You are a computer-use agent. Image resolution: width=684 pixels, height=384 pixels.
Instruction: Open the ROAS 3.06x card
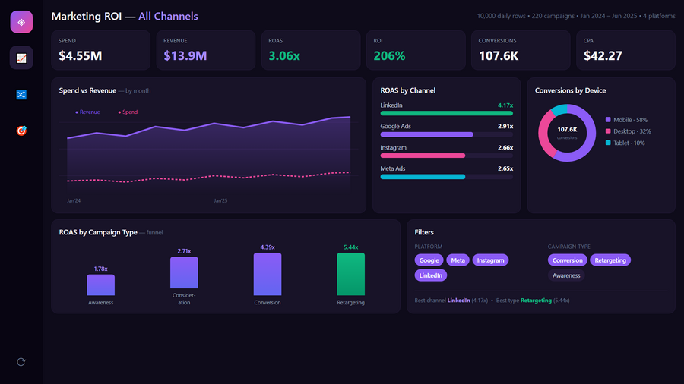point(311,50)
